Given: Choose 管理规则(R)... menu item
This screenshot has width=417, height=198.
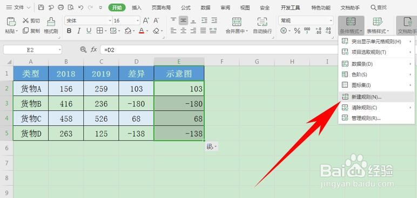Looking at the screenshot, I should 376,118.
